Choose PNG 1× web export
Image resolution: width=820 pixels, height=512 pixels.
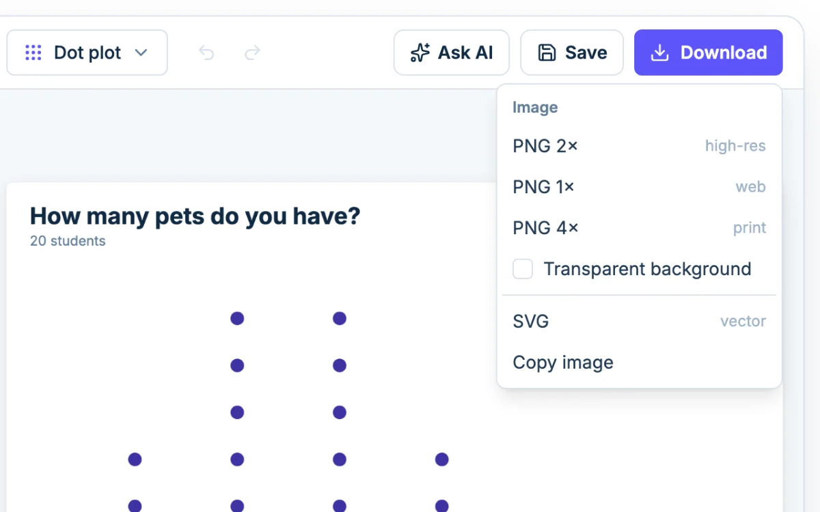639,187
